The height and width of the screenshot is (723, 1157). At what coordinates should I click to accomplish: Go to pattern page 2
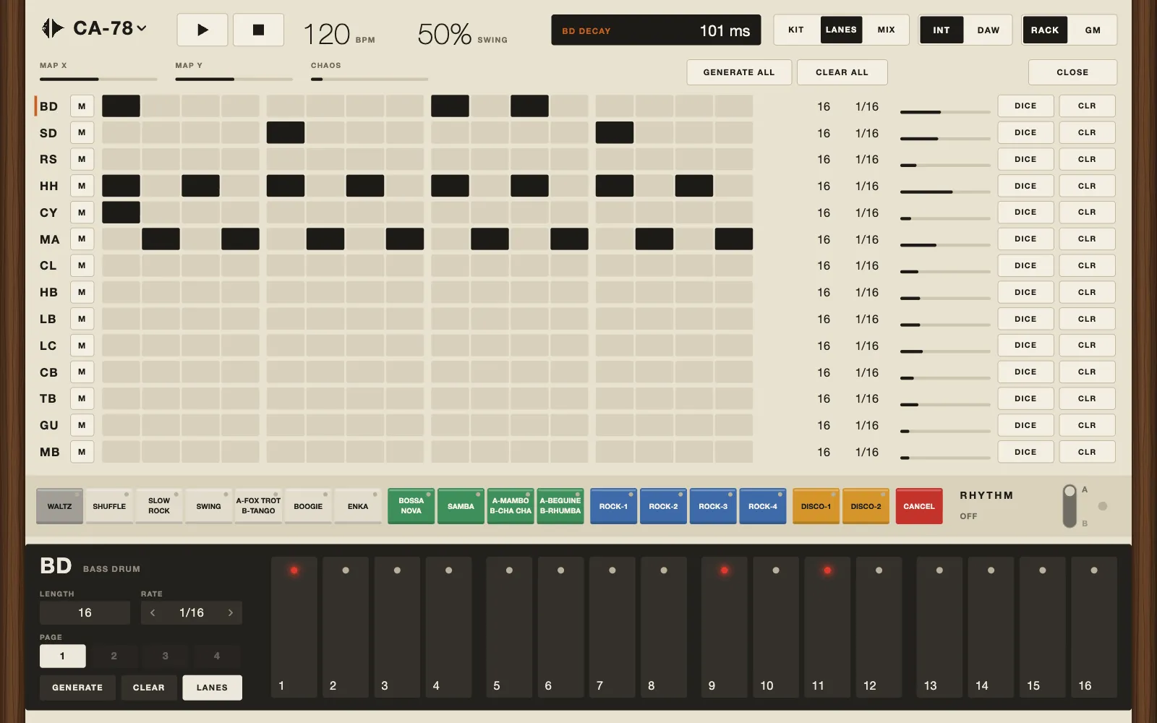click(114, 656)
